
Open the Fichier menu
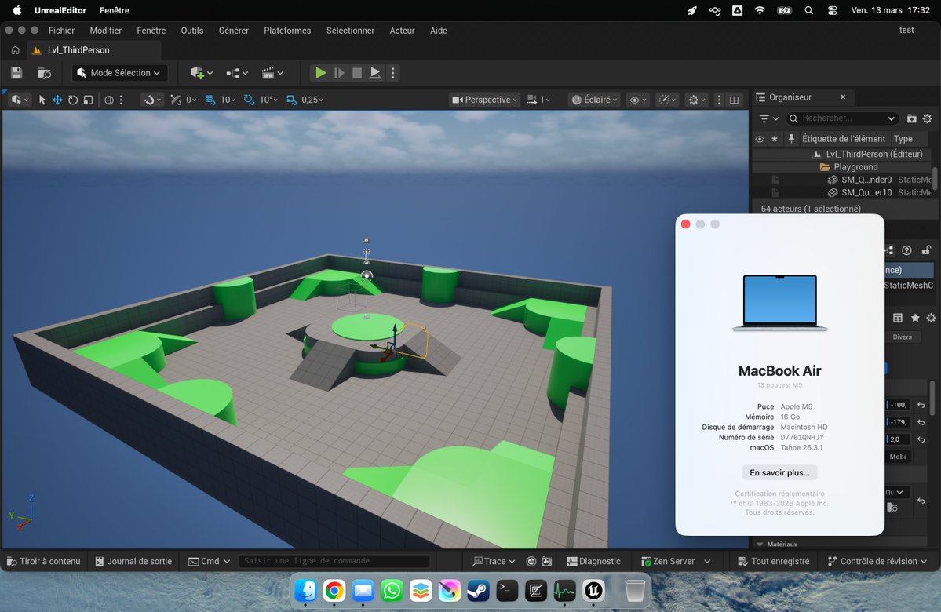click(61, 31)
